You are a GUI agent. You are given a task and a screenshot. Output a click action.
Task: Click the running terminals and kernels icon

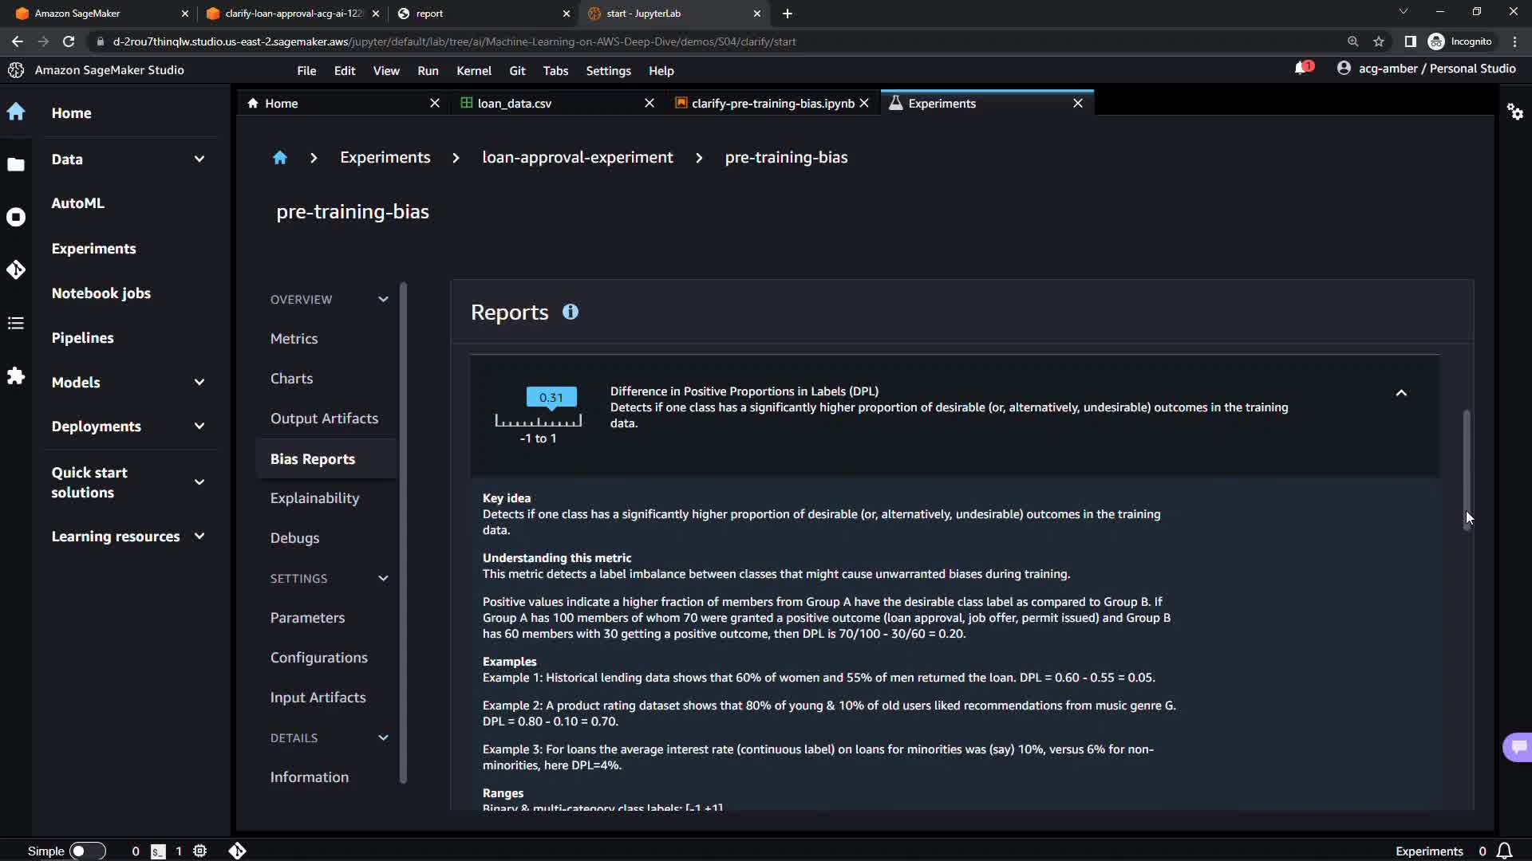(16, 217)
